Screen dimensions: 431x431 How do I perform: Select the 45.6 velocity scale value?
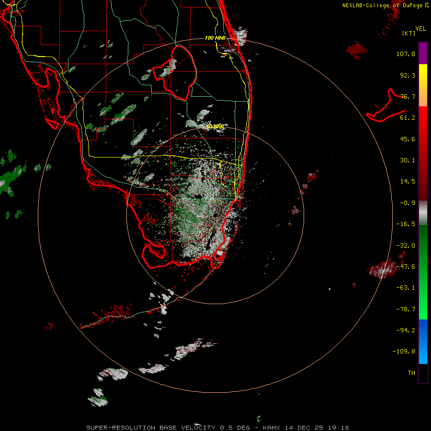tap(408, 139)
